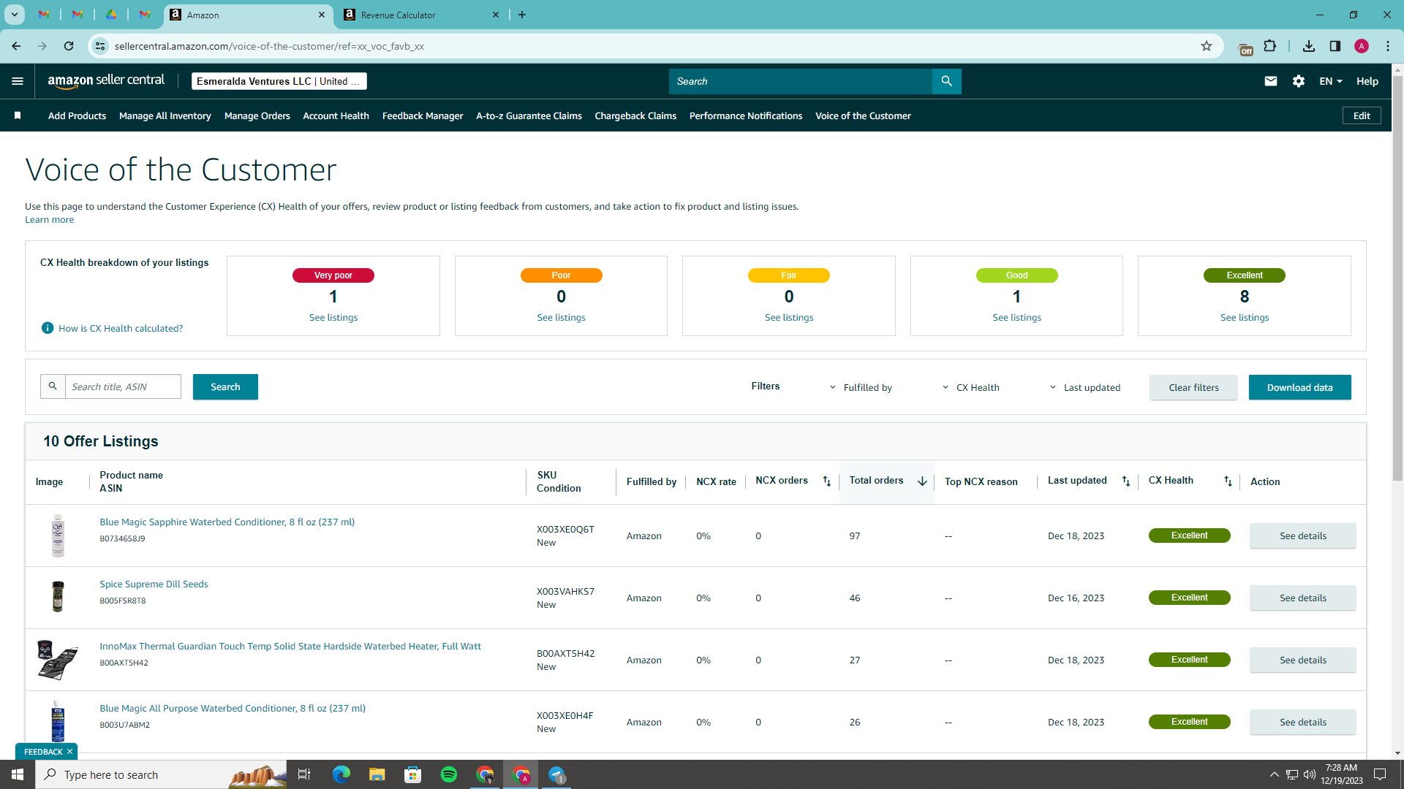Screen dimensions: 1404x789
Task: Open File Explorer from the taskbar
Action: (377, 774)
